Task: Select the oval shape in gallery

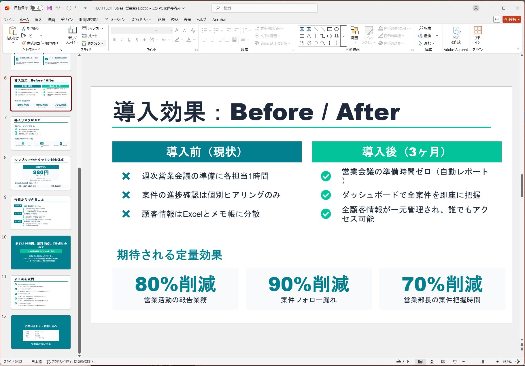Action: 336,29
